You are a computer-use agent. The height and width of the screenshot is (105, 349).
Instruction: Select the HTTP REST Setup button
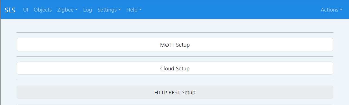click(175, 92)
